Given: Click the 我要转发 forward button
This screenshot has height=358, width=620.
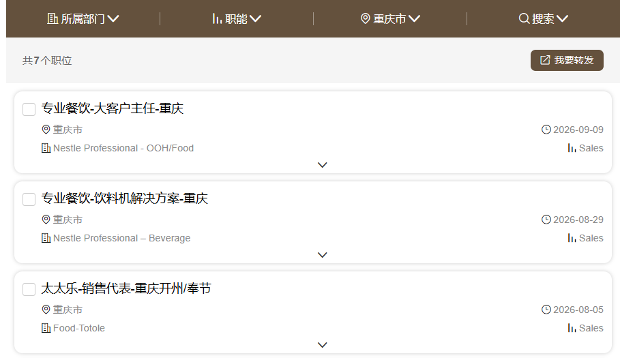Looking at the screenshot, I should (x=567, y=60).
